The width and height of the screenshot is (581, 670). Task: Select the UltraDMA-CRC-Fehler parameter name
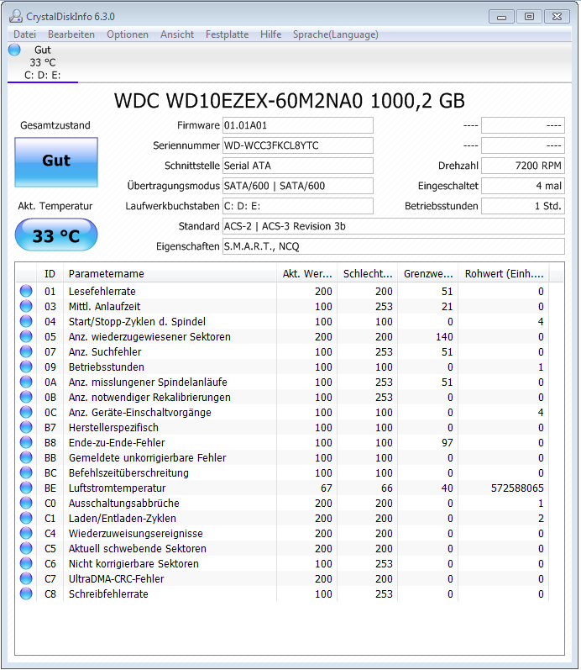(x=116, y=579)
